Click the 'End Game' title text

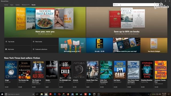tap(117, 80)
